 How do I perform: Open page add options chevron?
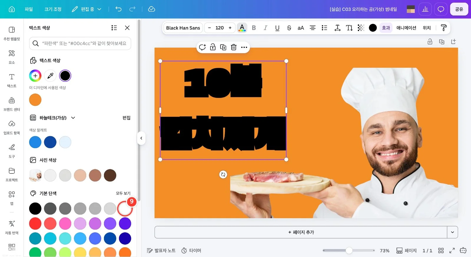[452, 232]
